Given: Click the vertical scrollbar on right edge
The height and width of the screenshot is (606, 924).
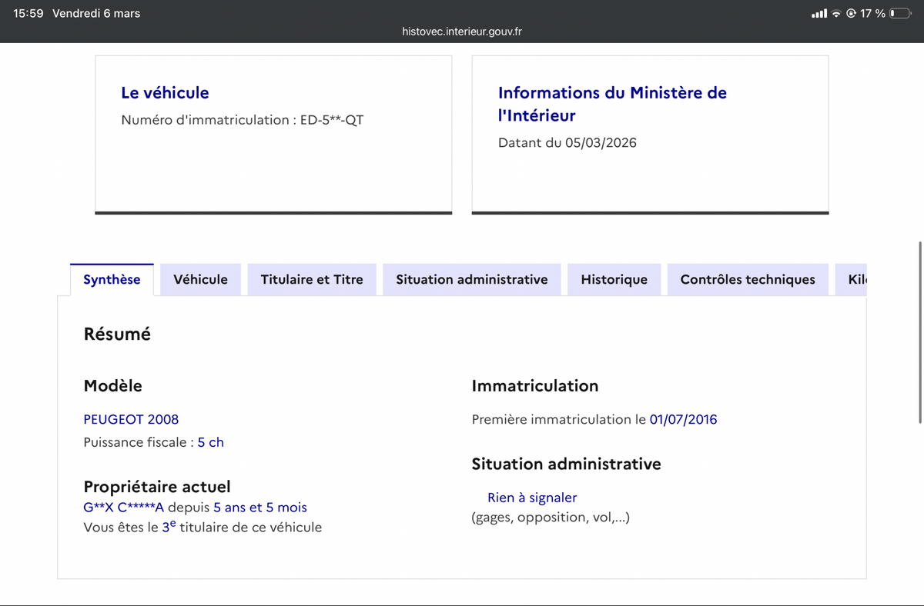Looking at the screenshot, I should click(920, 331).
